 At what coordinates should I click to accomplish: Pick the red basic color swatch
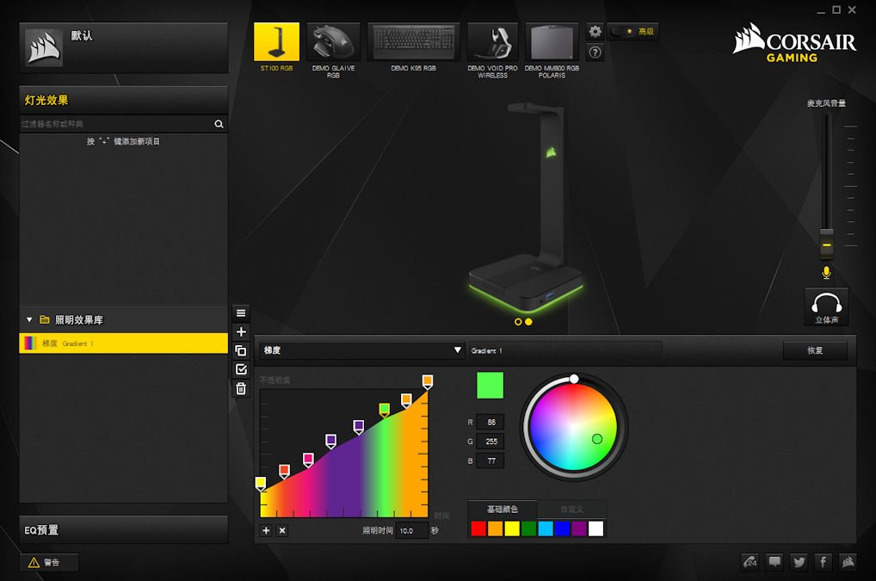(478, 528)
